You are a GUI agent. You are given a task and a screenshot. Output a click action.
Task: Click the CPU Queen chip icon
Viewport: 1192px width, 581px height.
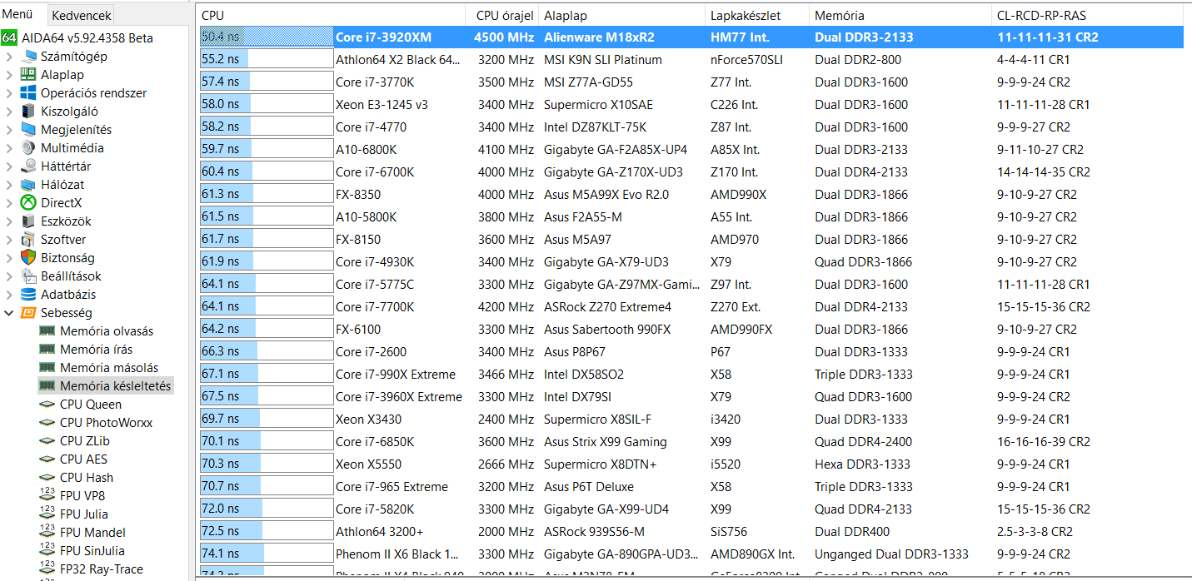tap(47, 405)
